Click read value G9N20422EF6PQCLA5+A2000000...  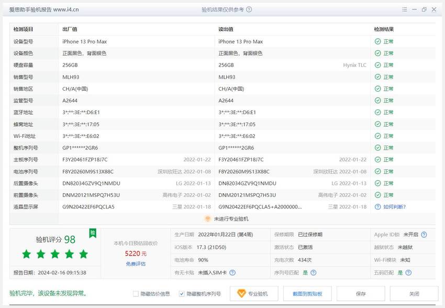(x=260, y=207)
